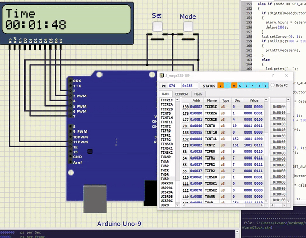Click the Addr column header
The height and width of the screenshot is (238, 306).
point(196,100)
